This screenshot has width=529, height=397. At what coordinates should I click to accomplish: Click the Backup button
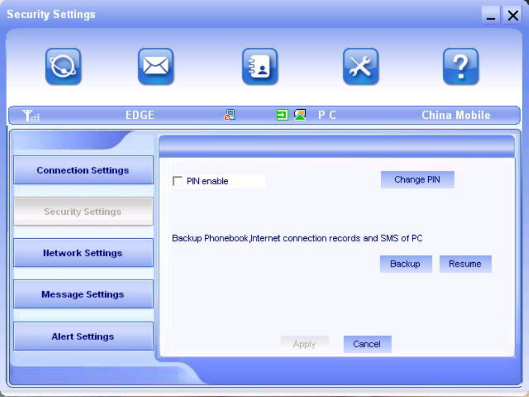405,264
